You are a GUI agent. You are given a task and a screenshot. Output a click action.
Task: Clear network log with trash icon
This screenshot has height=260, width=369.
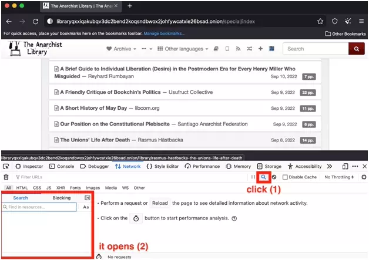click(6, 177)
